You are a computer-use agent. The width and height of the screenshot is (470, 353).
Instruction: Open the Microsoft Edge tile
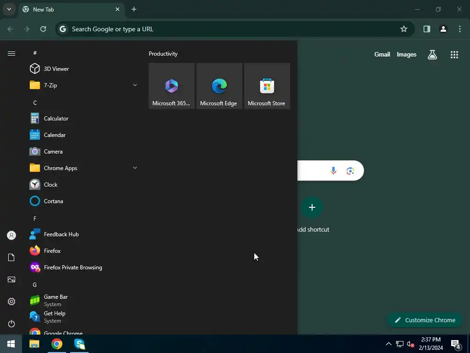pos(219,86)
